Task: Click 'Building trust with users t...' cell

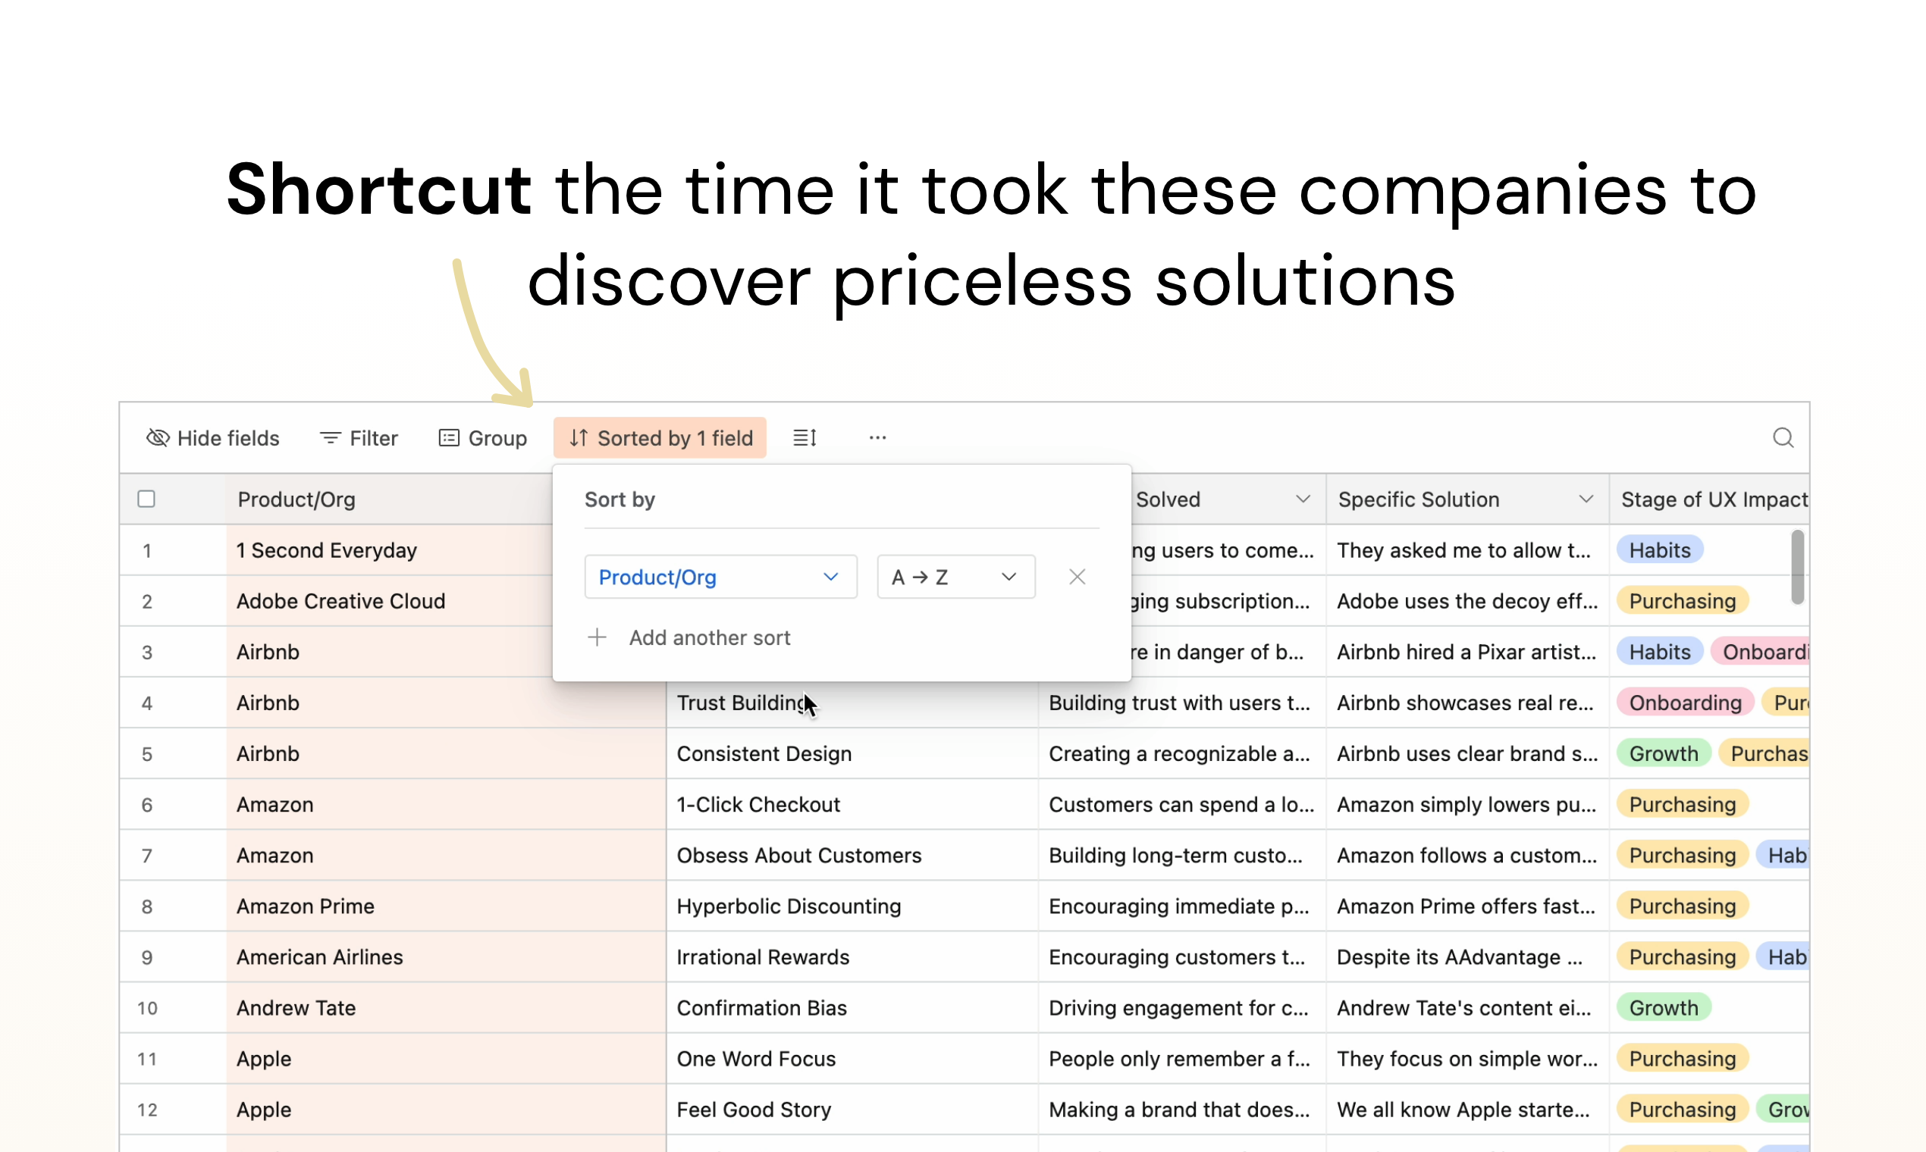Action: tap(1182, 703)
